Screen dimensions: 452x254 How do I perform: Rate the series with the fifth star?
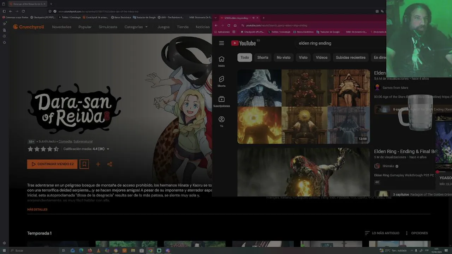tap(56, 149)
